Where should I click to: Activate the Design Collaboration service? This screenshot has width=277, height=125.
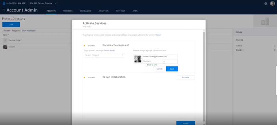185,77
